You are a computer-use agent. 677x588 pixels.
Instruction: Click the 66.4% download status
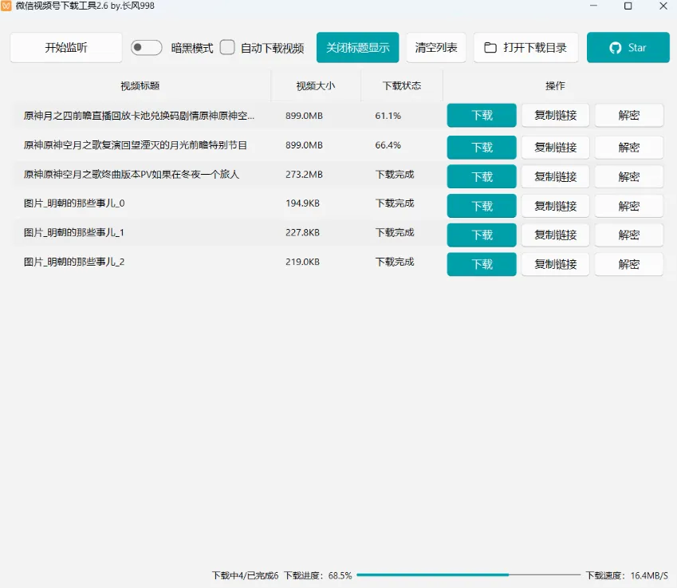[x=388, y=145]
